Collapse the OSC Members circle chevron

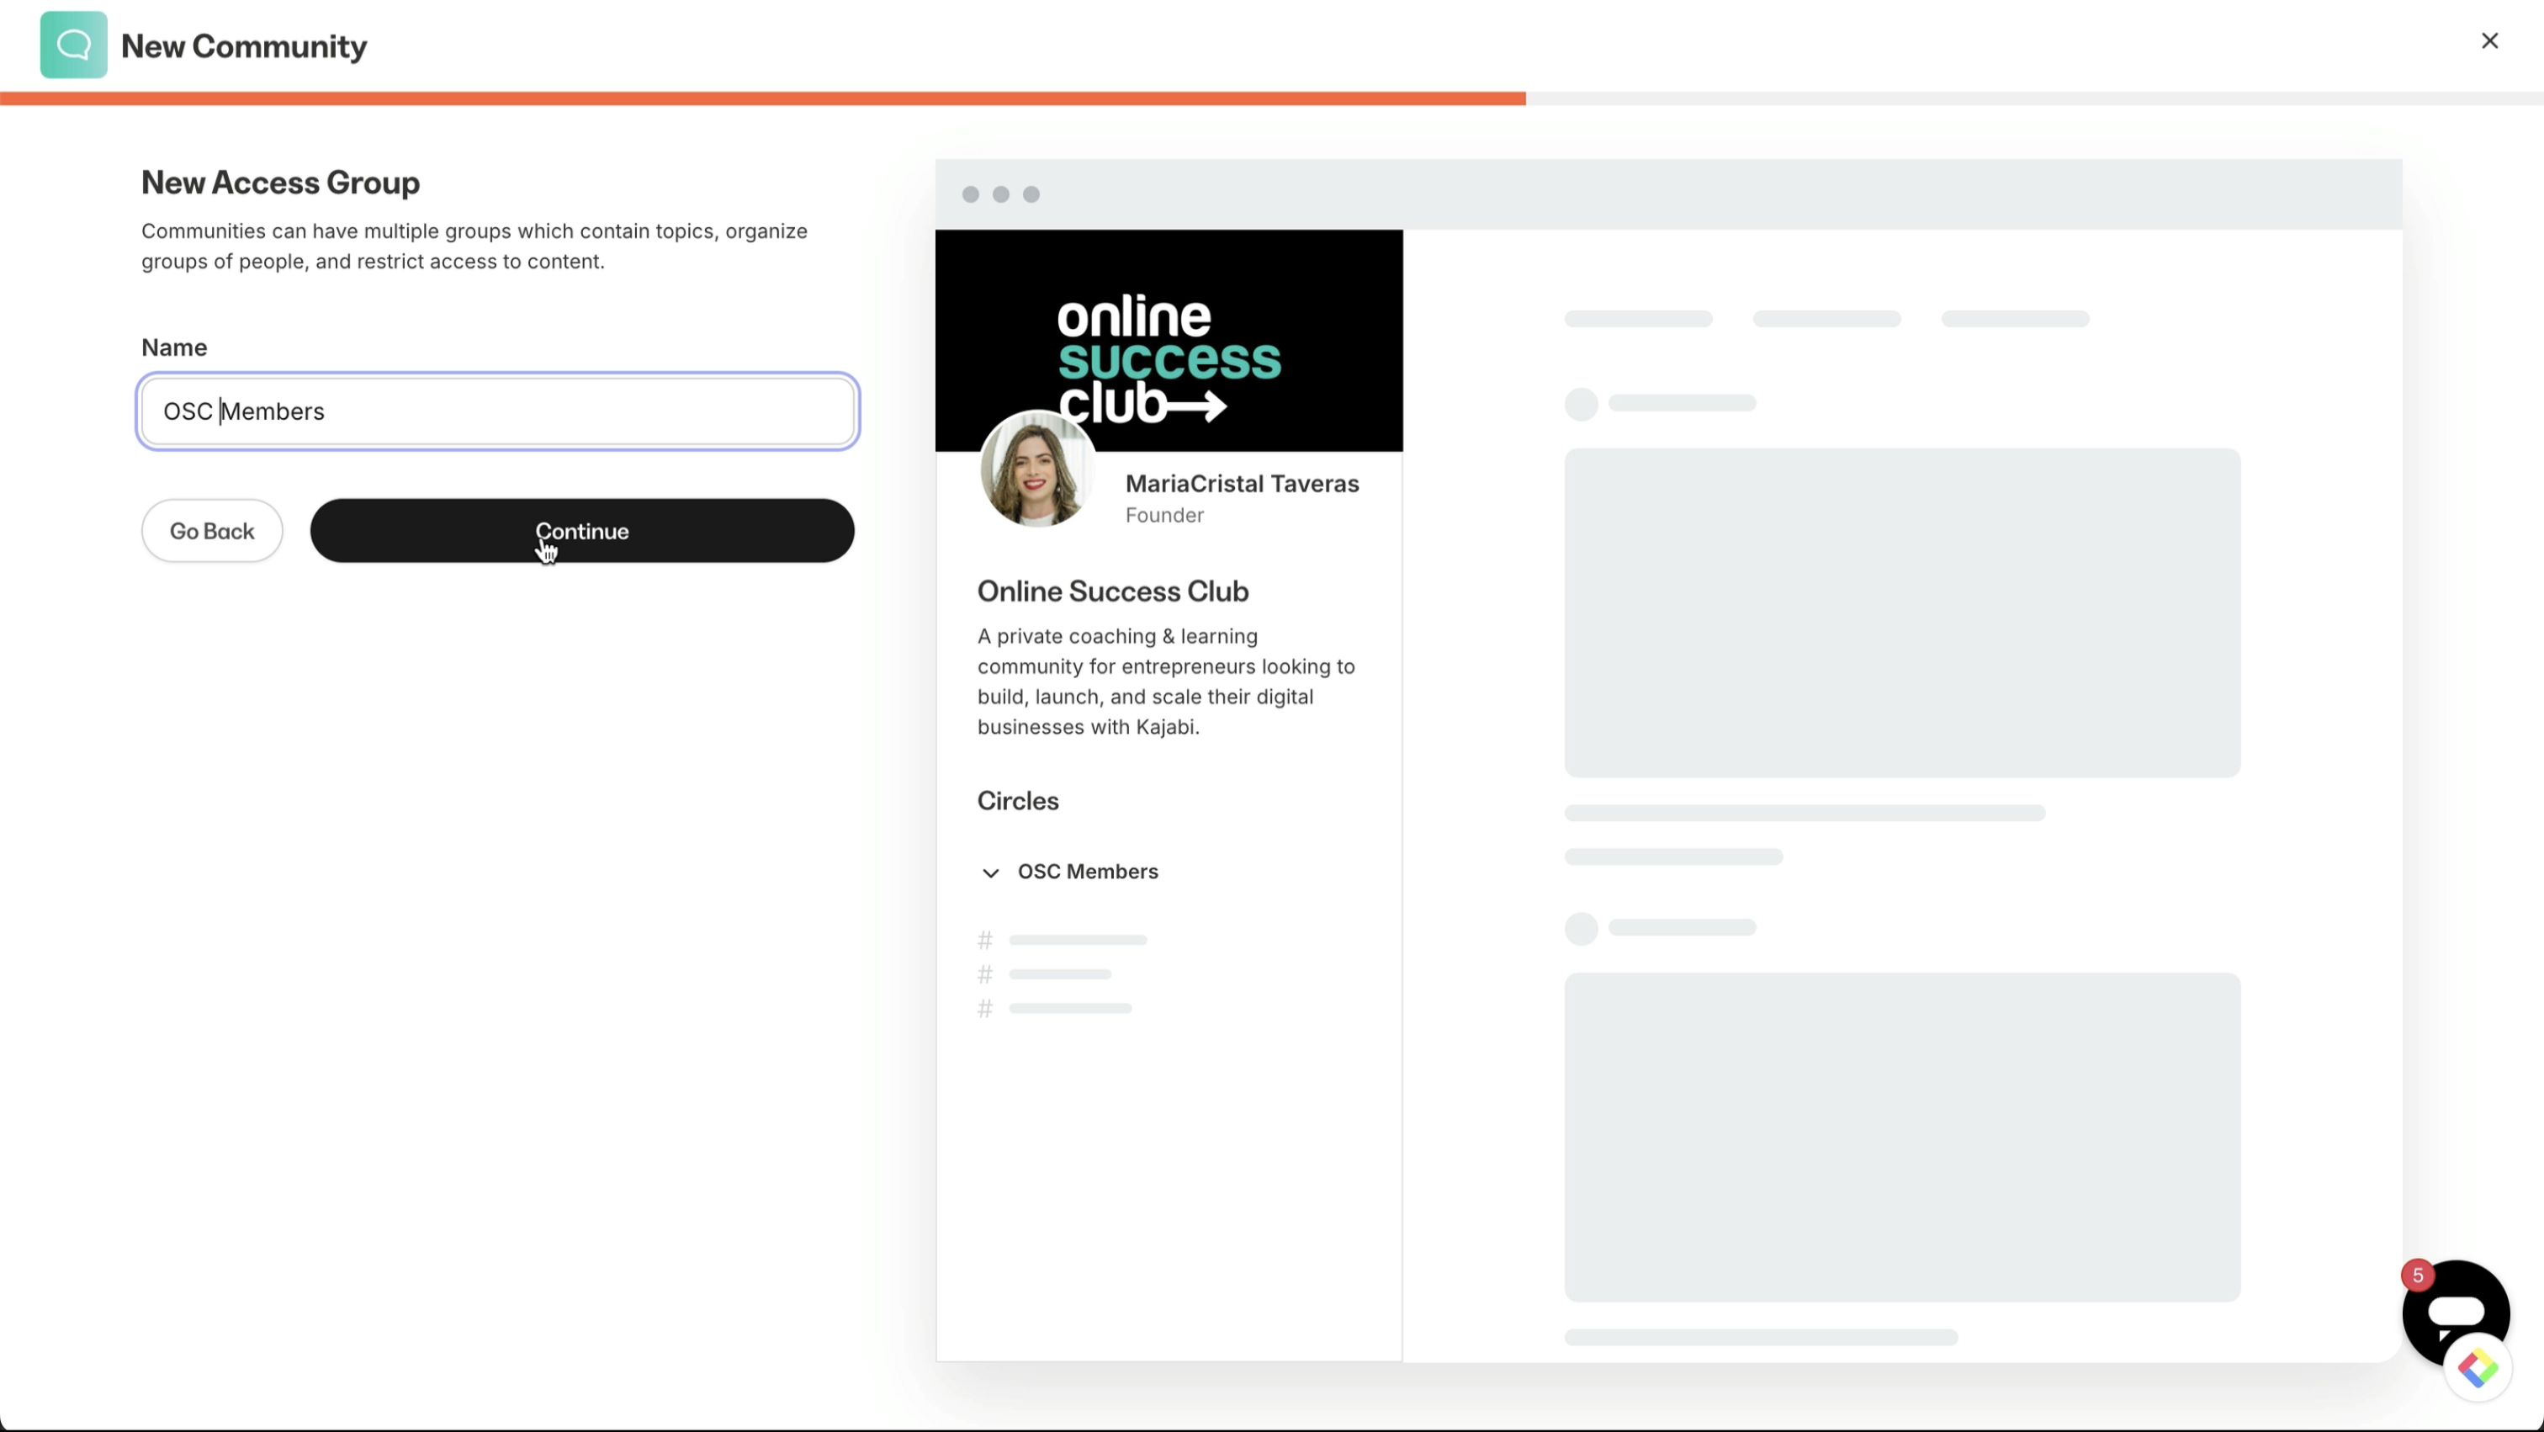[x=990, y=873]
